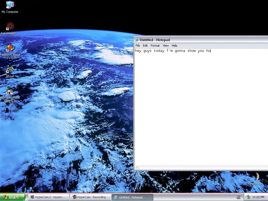The height and width of the screenshot is (201, 268).
Task: Select the Recycle Bin desktop icon
Action: tap(255, 179)
